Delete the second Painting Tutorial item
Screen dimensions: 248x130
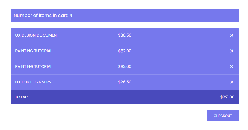231,66
